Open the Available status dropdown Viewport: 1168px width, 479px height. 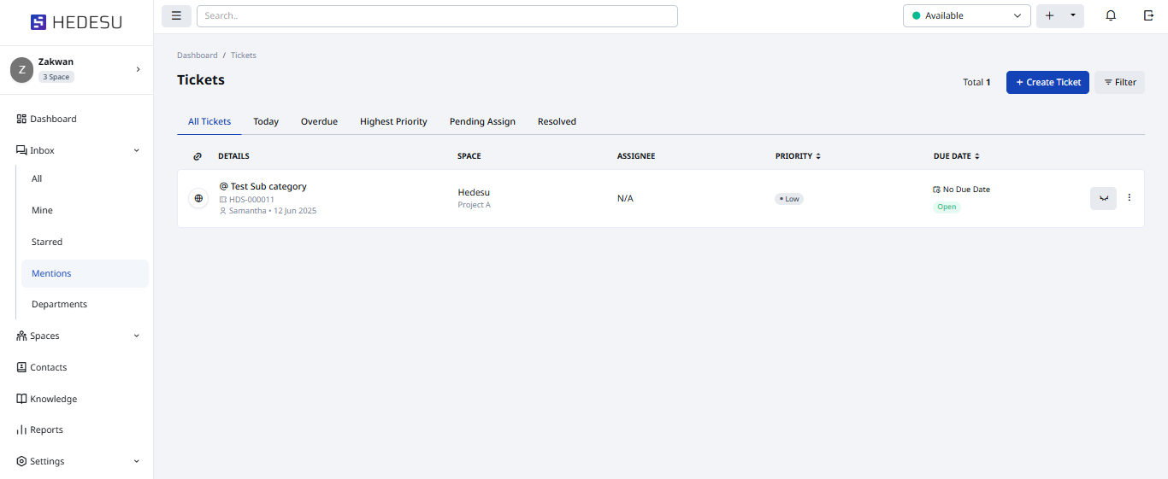[x=966, y=15]
